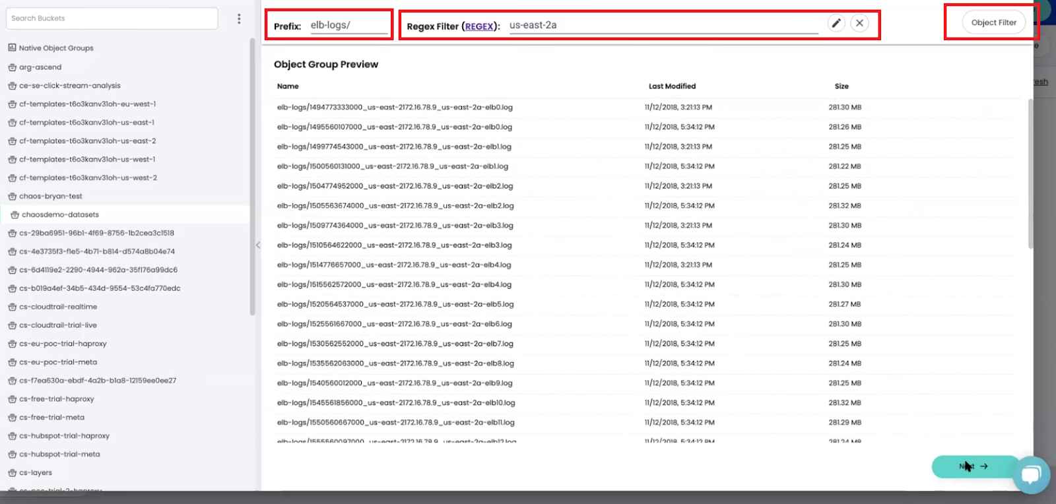The height and width of the screenshot is (504, 1056).
Task: Open the three-dot menu beside Search Buckets
Action: [x=239, y=18]
